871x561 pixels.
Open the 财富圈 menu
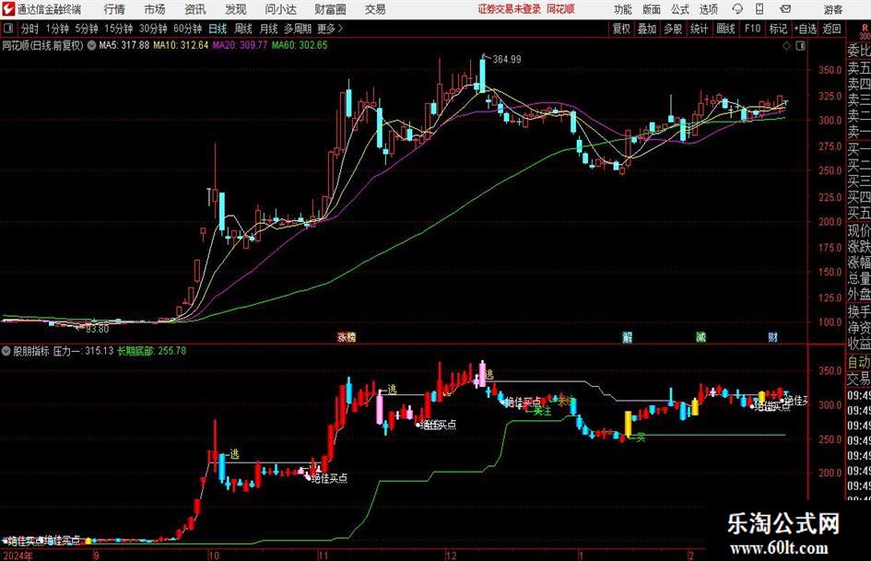click(x=330, y=9)
